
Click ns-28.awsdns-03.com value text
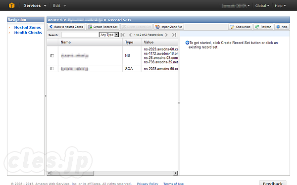pyautogui.click(x=160, y=58)
